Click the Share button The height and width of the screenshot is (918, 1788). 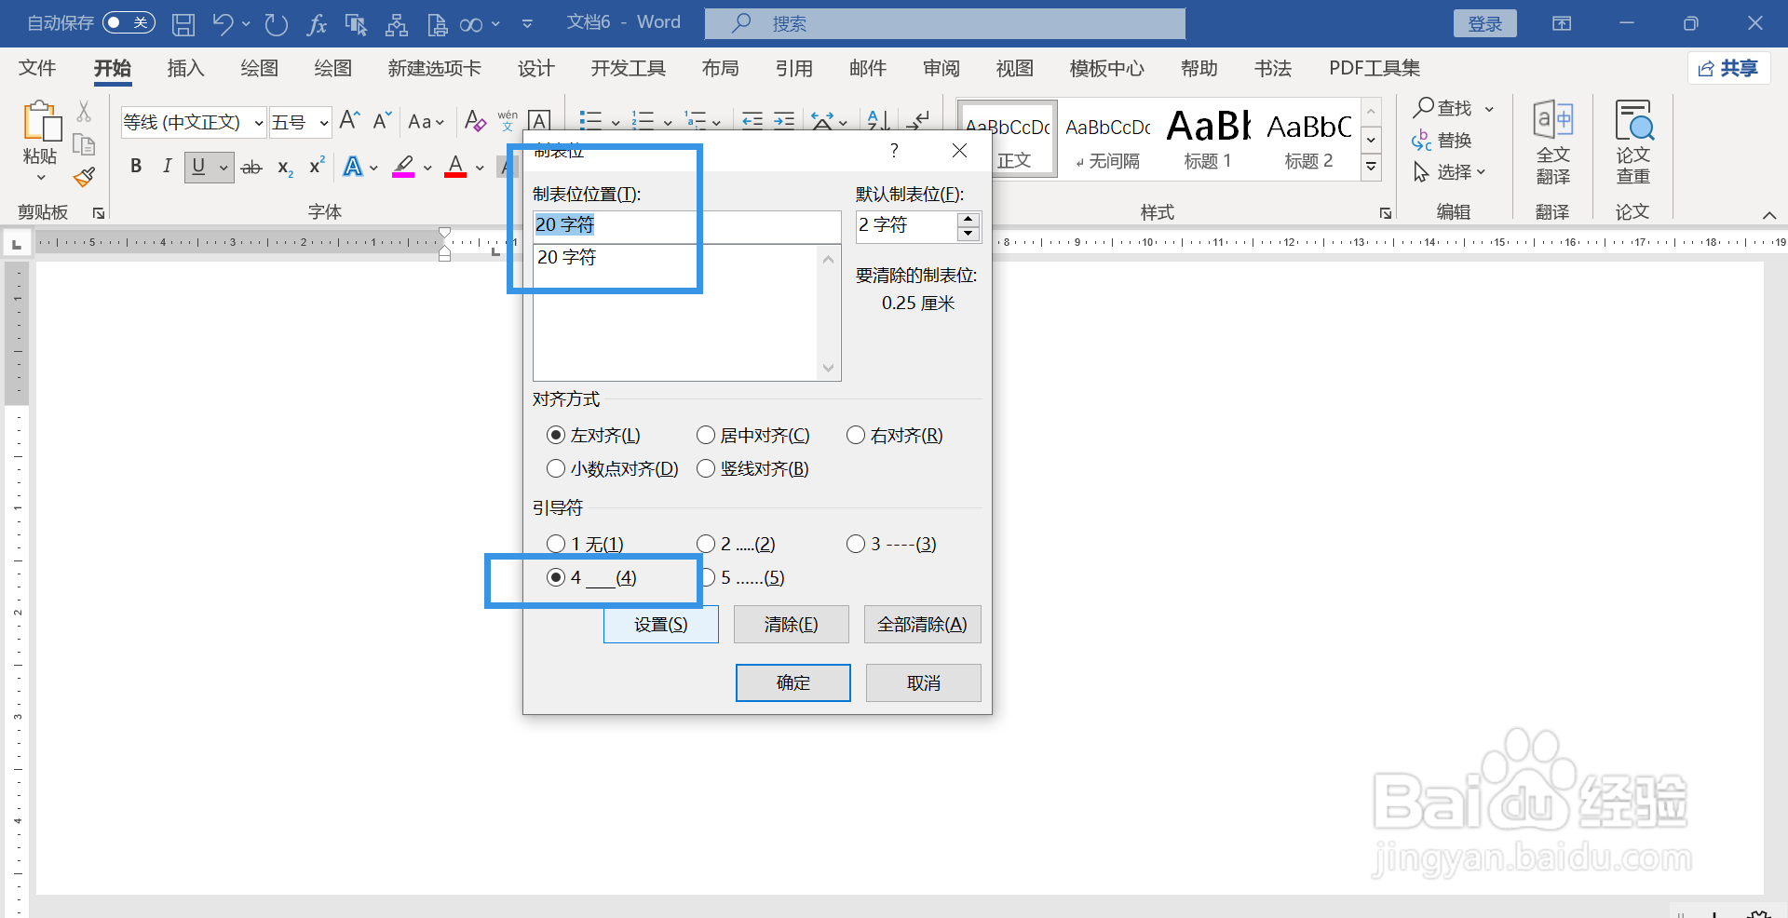[x=1728, y=68]
